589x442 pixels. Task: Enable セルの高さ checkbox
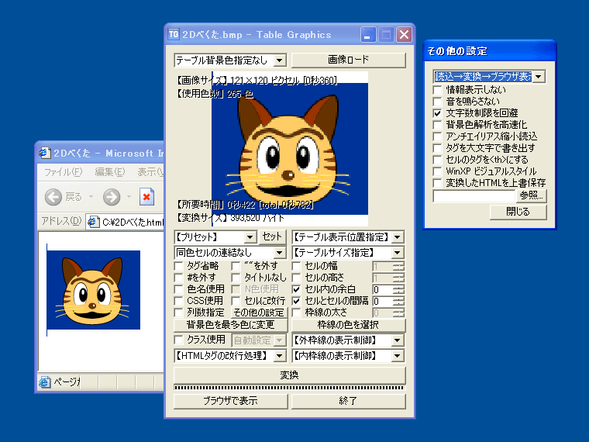[297, 278]
